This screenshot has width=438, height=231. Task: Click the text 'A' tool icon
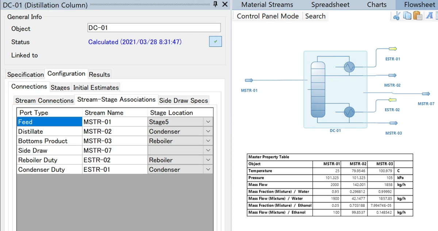(430, 16)
